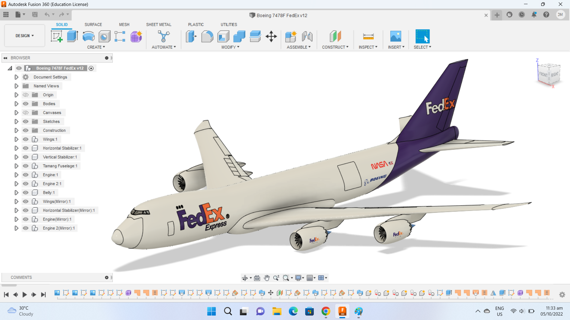Hide the Vertical Stabilizer:1 component
Image resolution: width=570 pixels, height=320 pixels.
[26, 157]
